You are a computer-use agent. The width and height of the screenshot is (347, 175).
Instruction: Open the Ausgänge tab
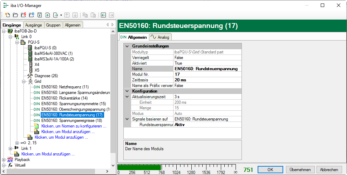(34, 25)
